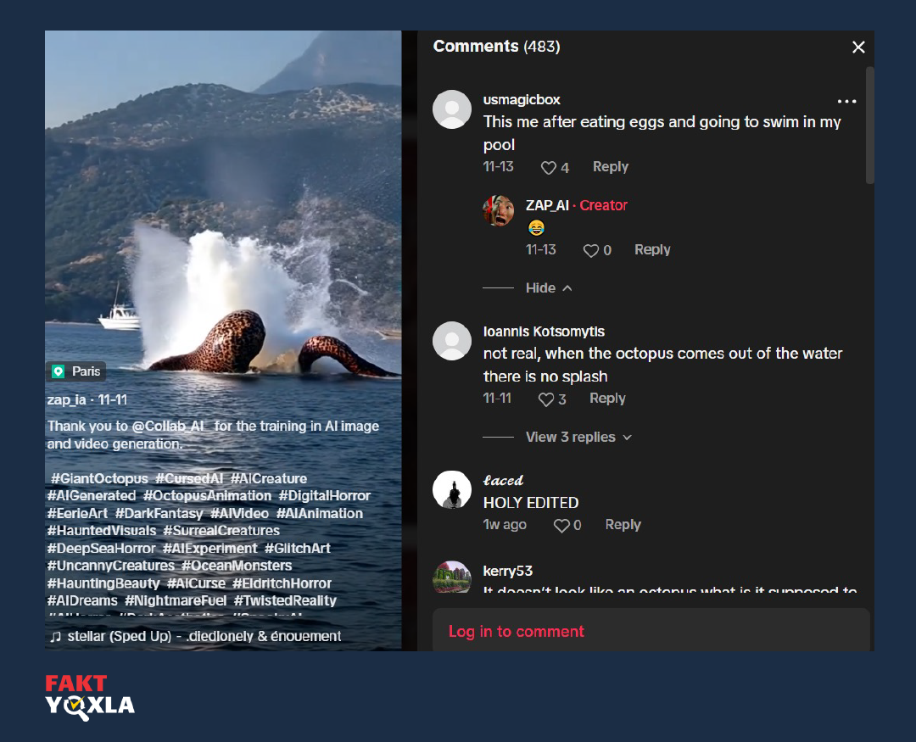Open #AIExperiment hashtag
This screenshot has width=916, height=742.
coord(209,548)
